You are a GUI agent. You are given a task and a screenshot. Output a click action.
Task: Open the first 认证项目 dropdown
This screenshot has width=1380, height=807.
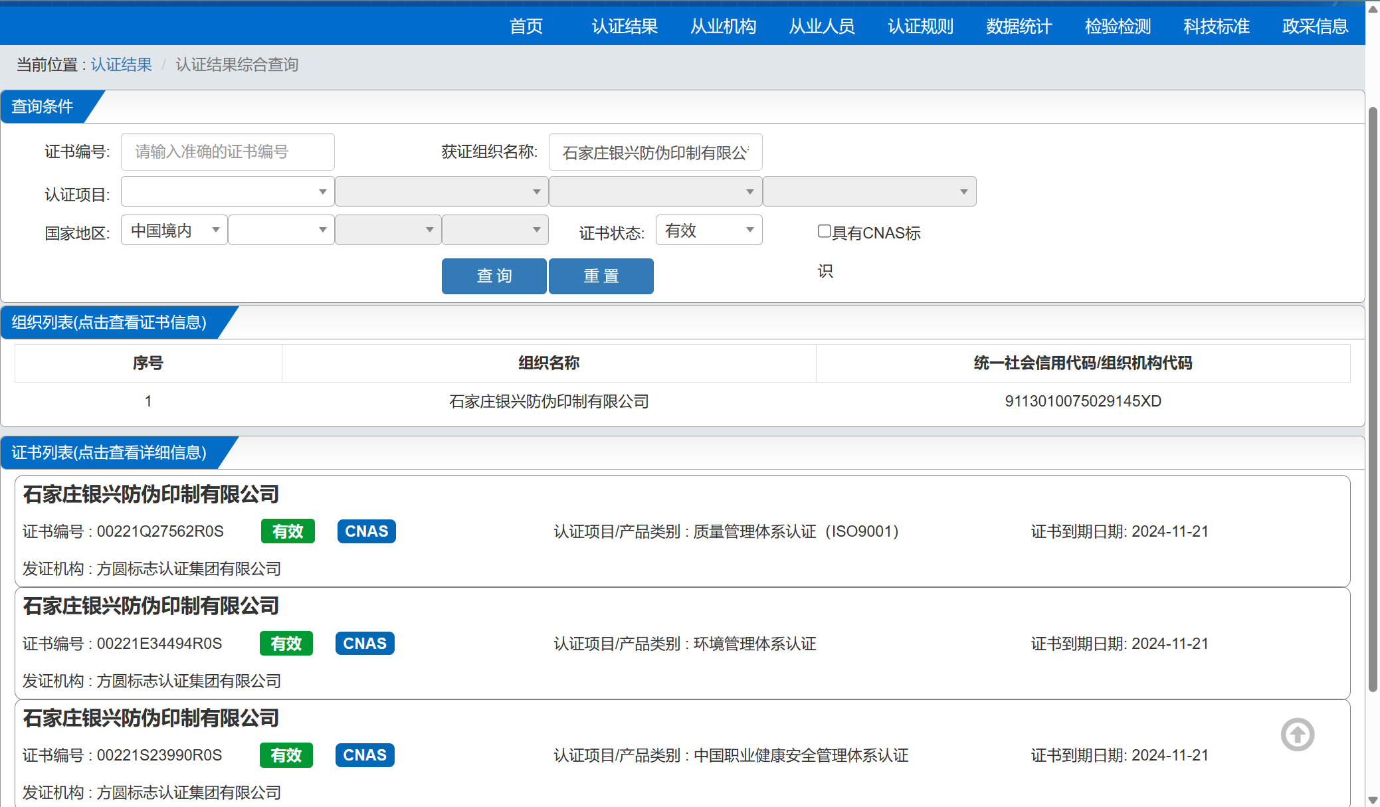point(228,192)
